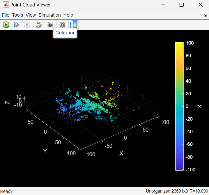The width and height of the screenshot is (209, 195).
Task: Click the colorbar gradient strip
Action: tap(179, 106)
